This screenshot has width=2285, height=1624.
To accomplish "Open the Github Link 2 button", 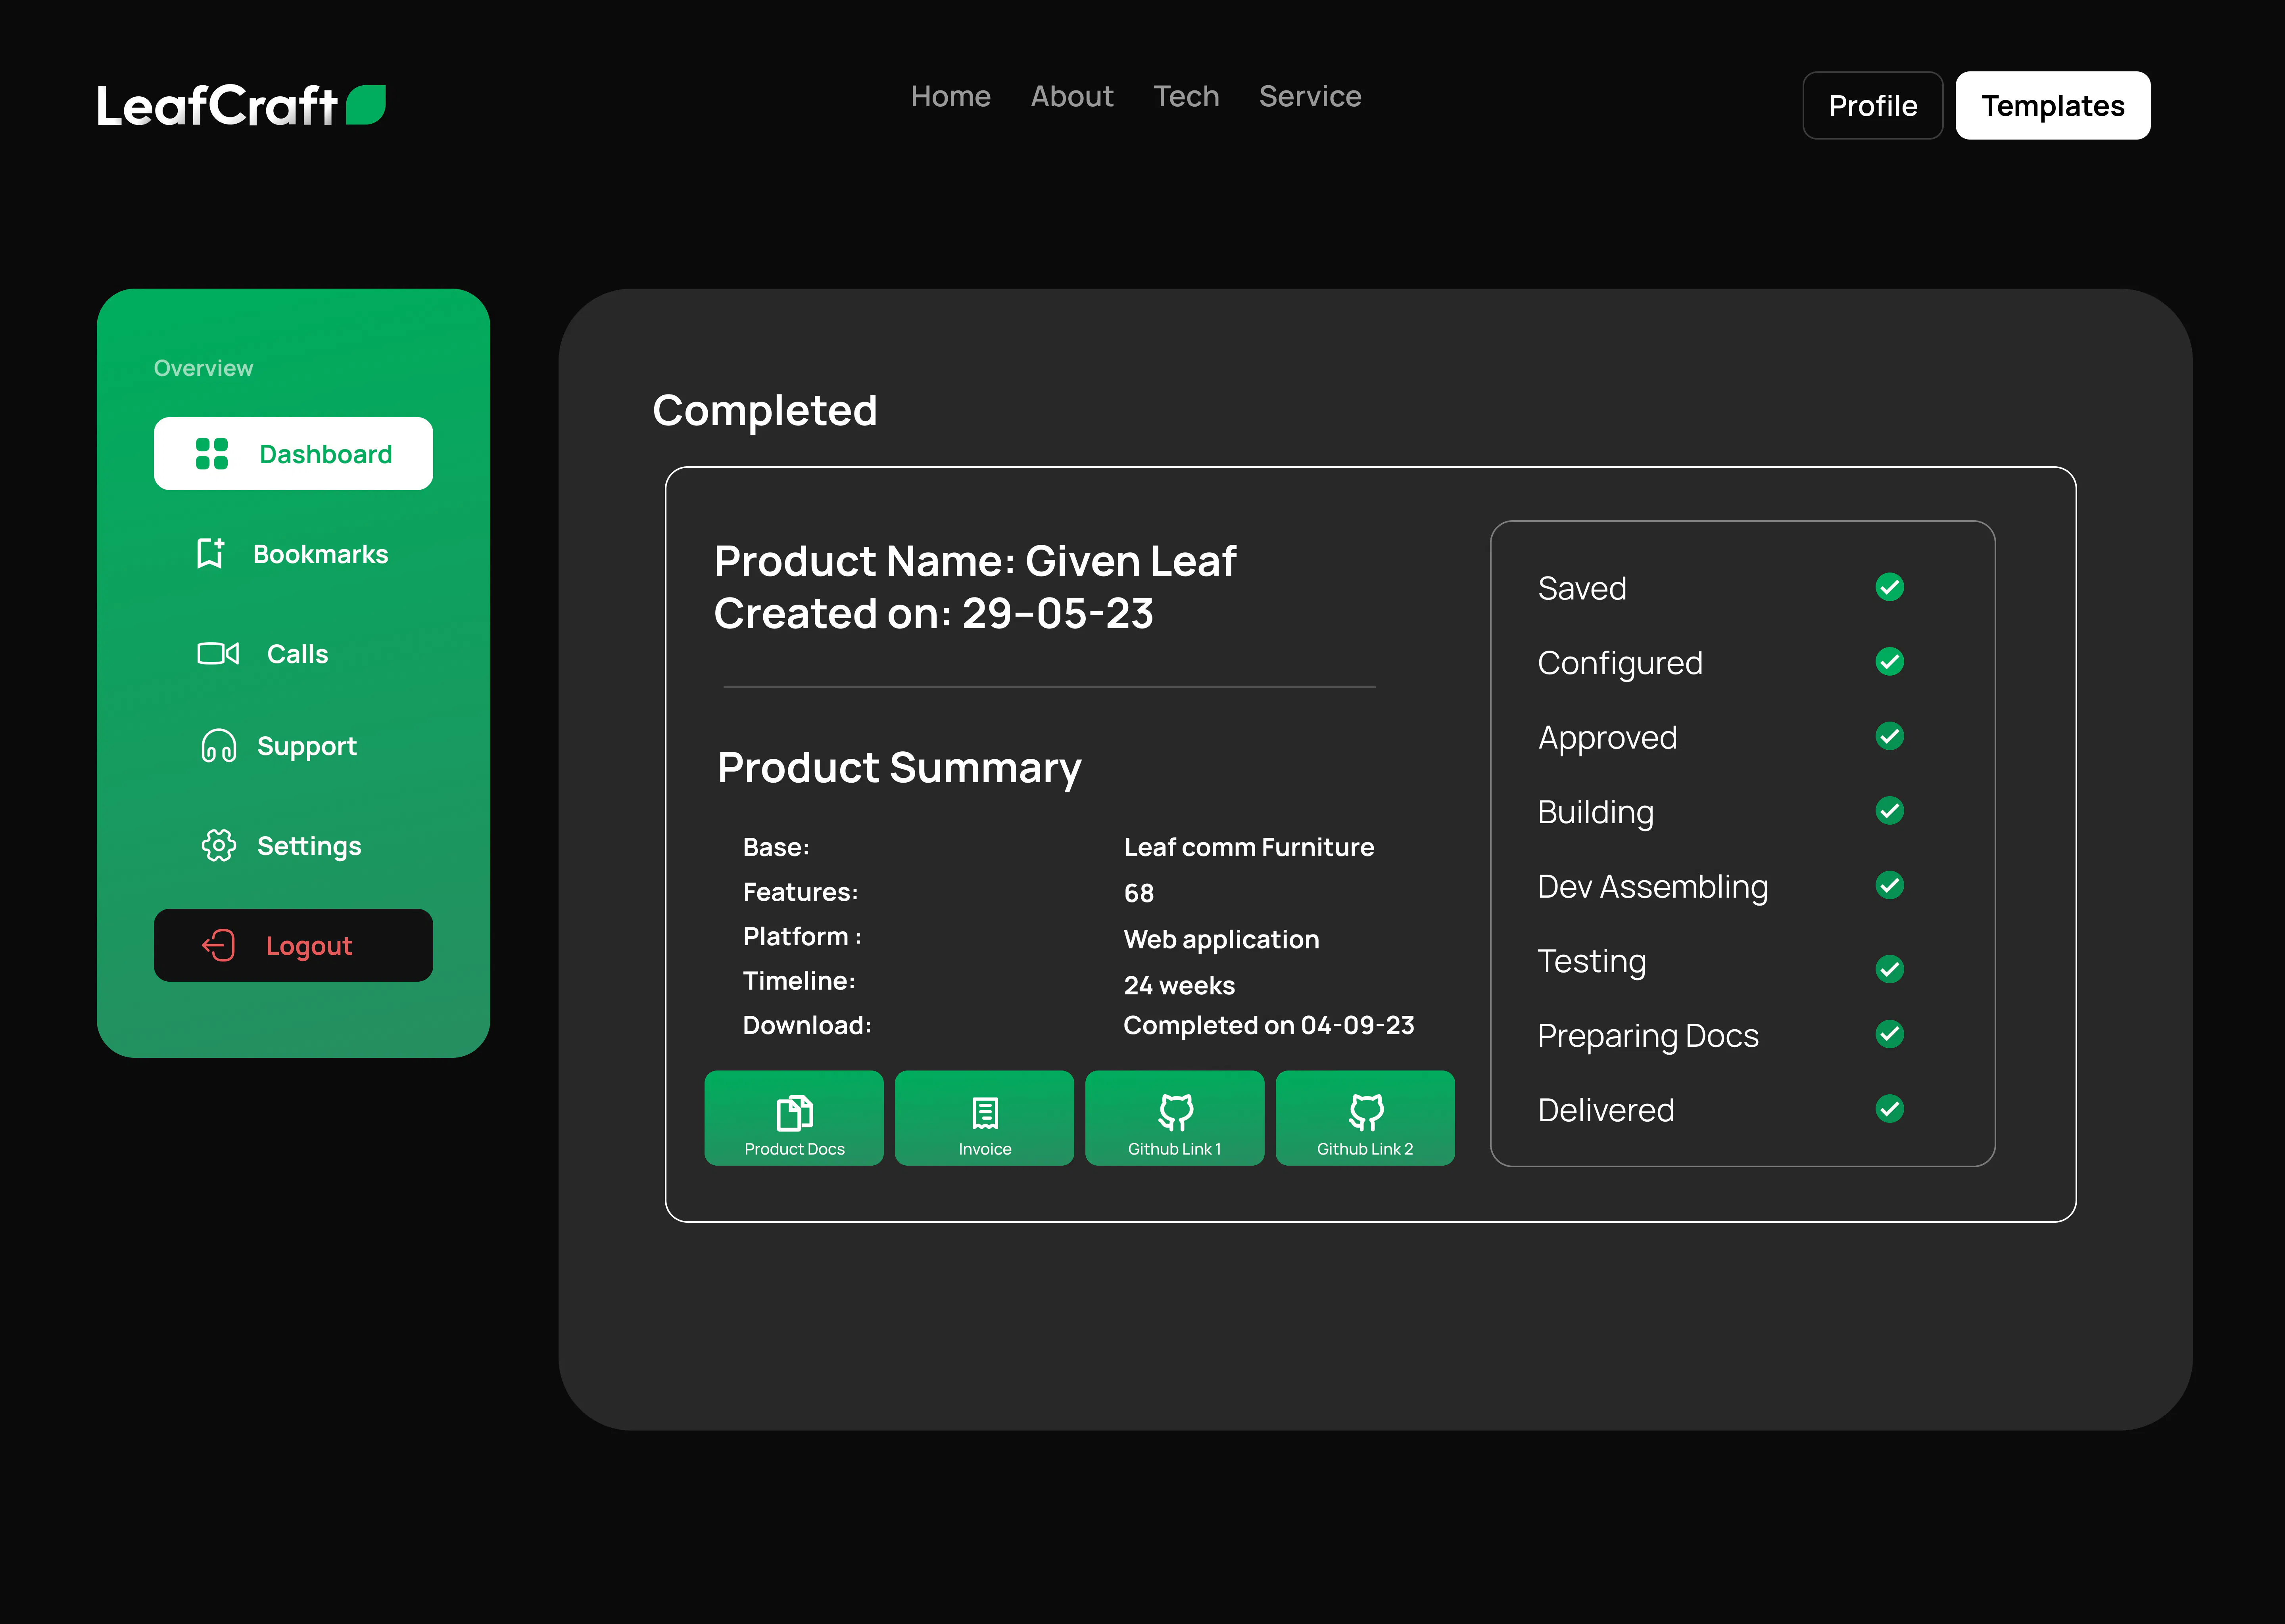I will pos(1365,1118).
